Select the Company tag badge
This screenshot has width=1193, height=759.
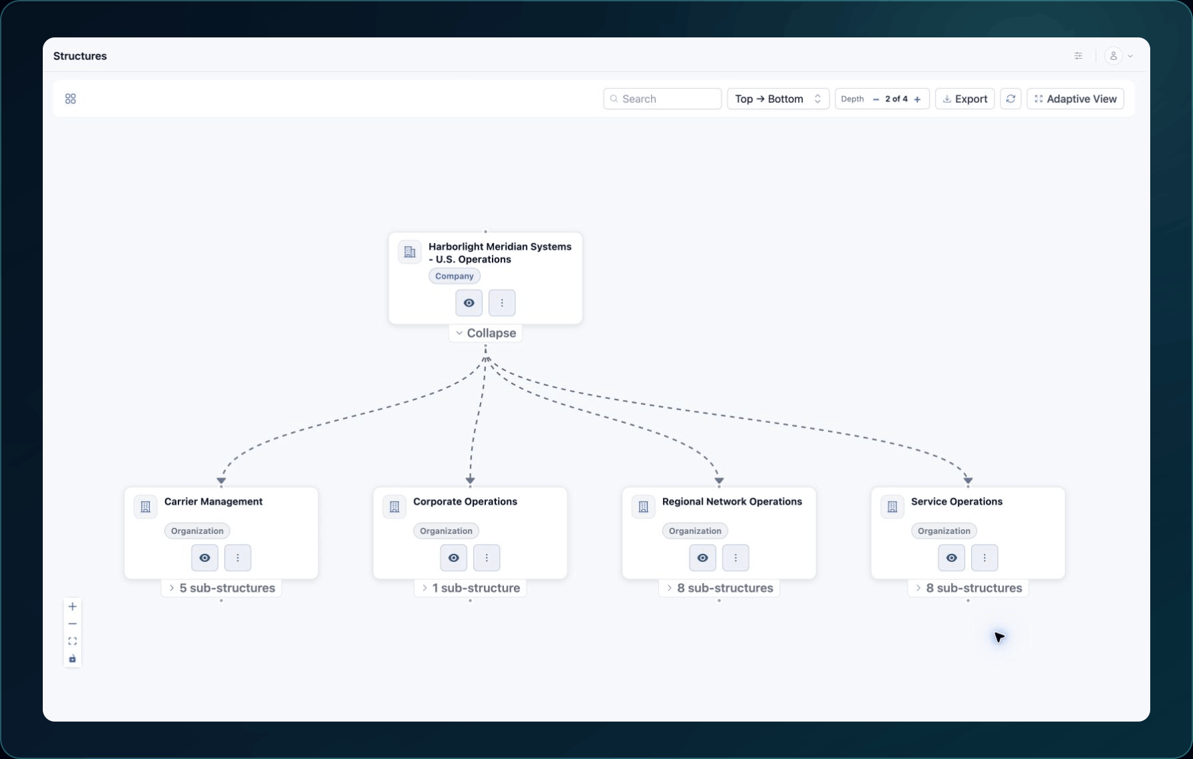[x=454, y=276]
